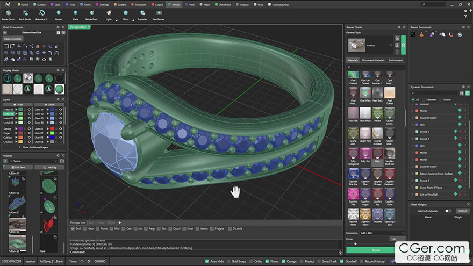Open the Quick Commands panel settings gear
Screen dimensions: 473x266
(58, 27)
